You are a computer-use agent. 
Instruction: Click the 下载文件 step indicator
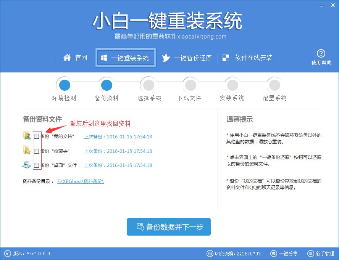coord(190,85)
